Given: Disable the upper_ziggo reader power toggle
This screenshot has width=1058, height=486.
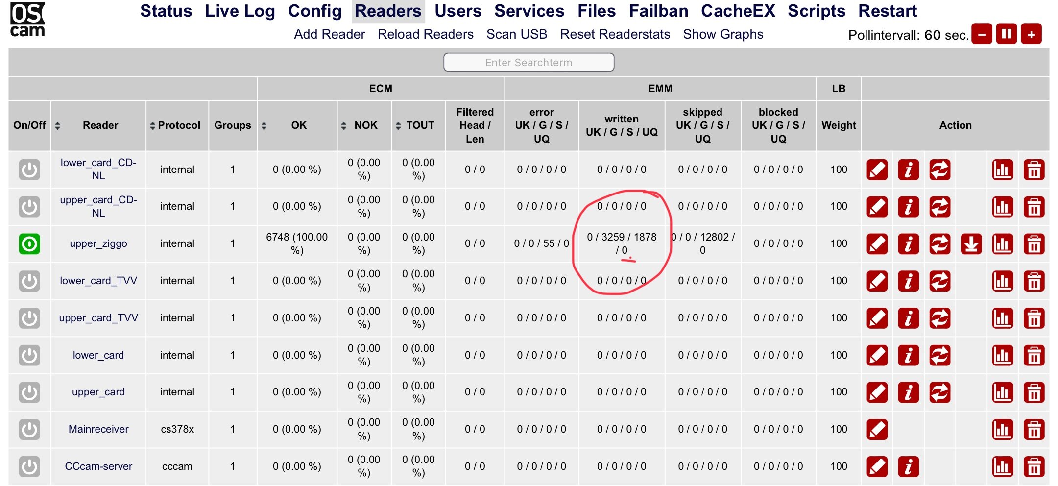Looking at the screenshot, I should (x=29, y=244).
